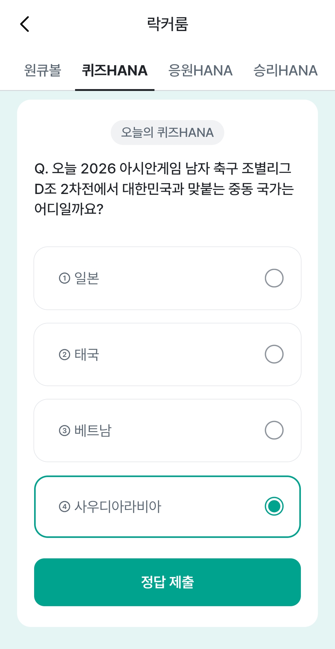Click the circled number 1 icon
The width and height of the screenshot is (335, 649).
65,278
